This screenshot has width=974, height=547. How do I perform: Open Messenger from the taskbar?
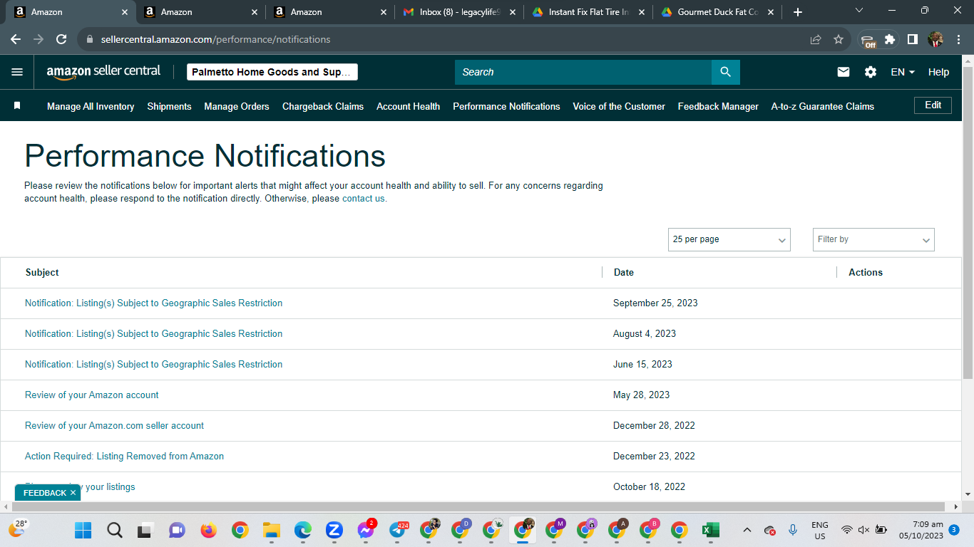point(366,530)
